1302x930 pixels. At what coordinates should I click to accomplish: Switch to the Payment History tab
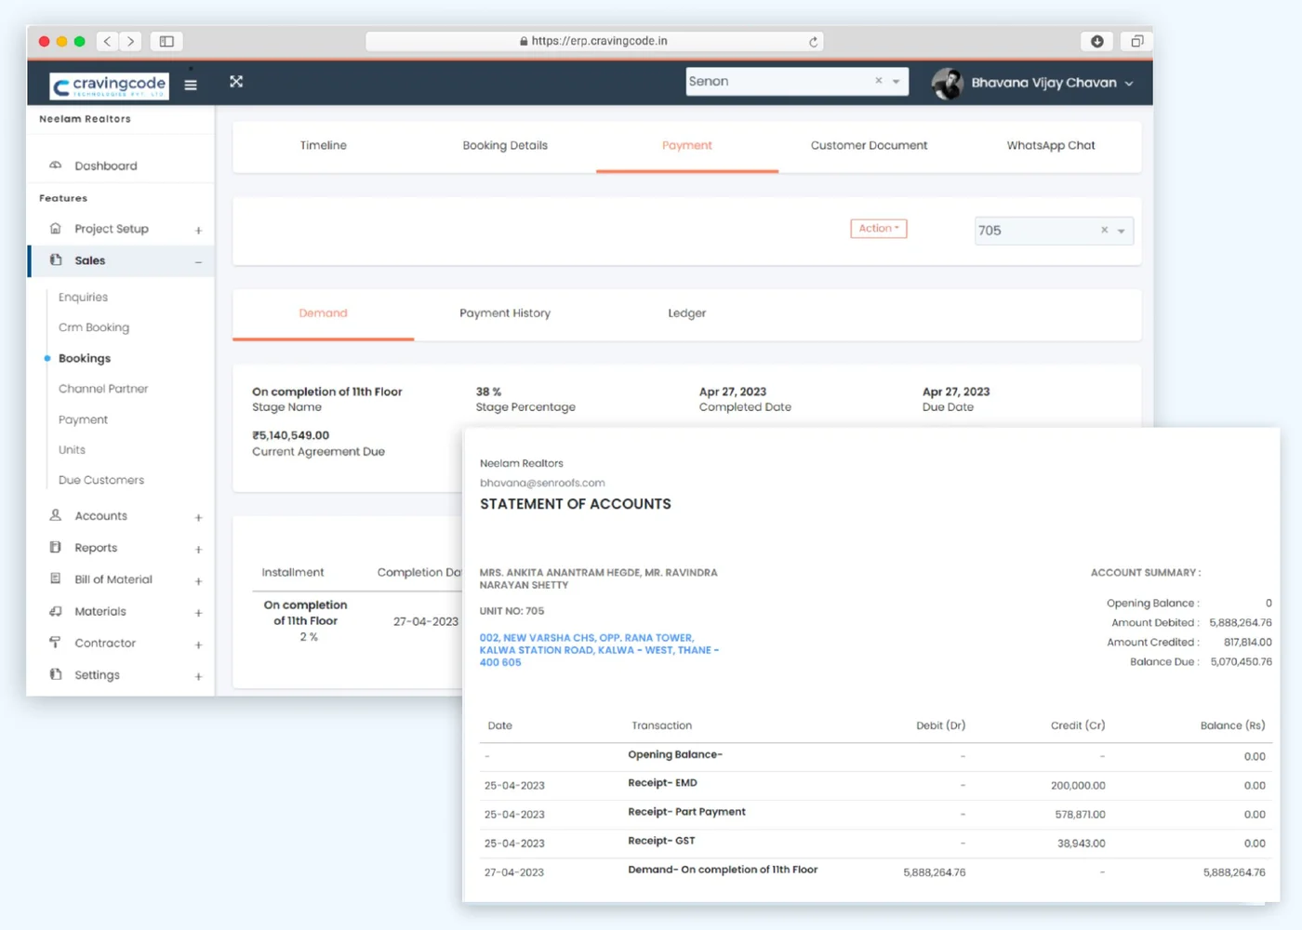coord(505,313)
